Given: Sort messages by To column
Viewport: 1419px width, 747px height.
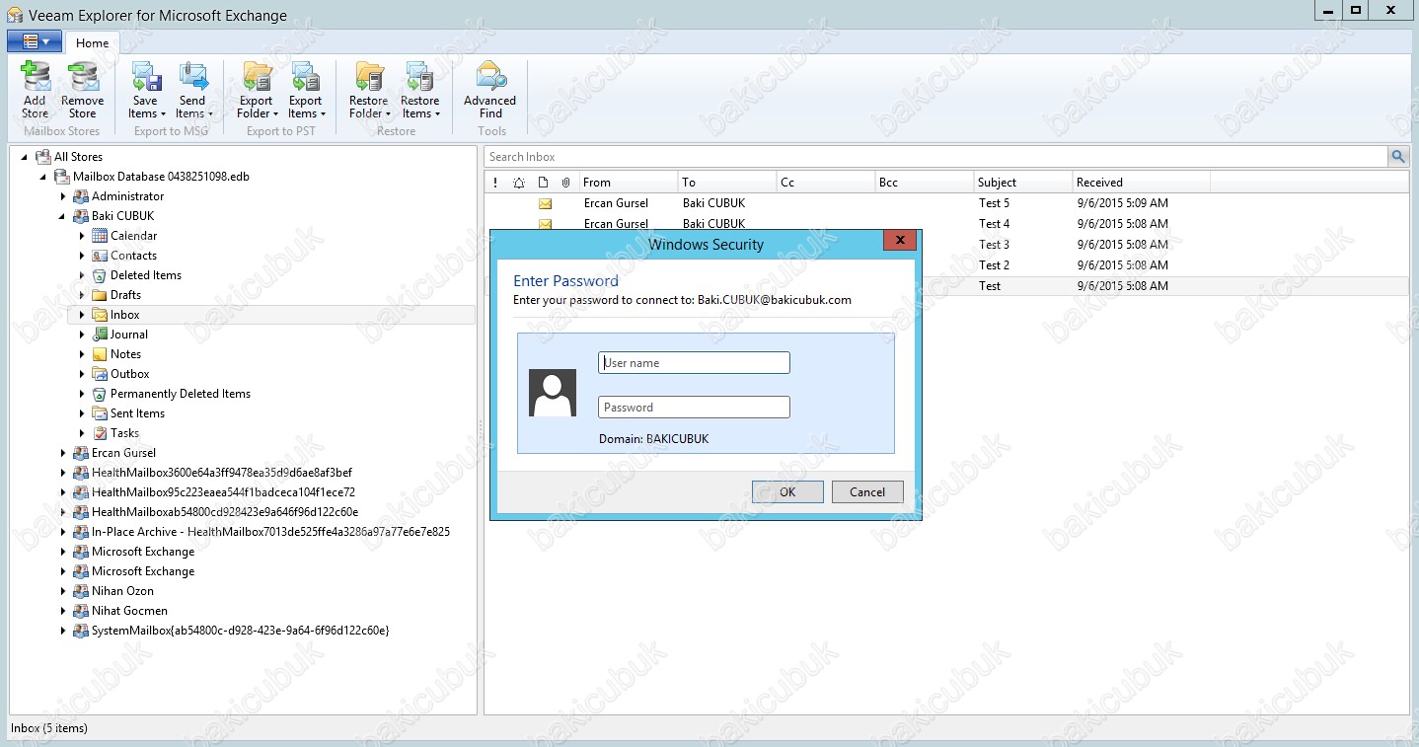Looking at the screenshot, I should tap(727, 183).
